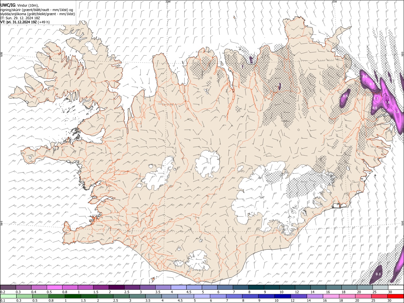The width and height of the screenshot is (404, 303).
Task: Select the dark purple 2 swatch in upper legend row
Action: [x=116, y=288]
